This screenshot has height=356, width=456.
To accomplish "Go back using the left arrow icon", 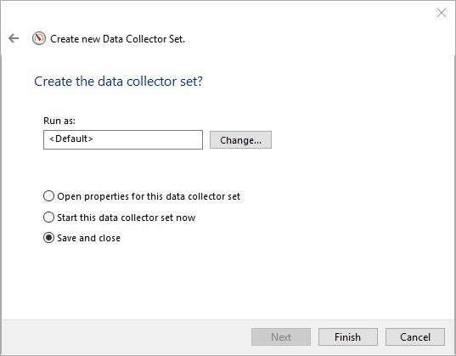I will click(14, 38).
